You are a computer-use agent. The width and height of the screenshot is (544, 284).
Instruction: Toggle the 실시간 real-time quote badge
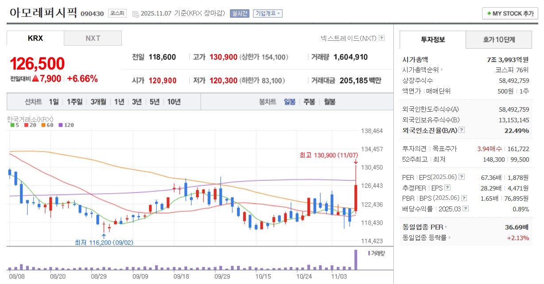pos(239,12)
